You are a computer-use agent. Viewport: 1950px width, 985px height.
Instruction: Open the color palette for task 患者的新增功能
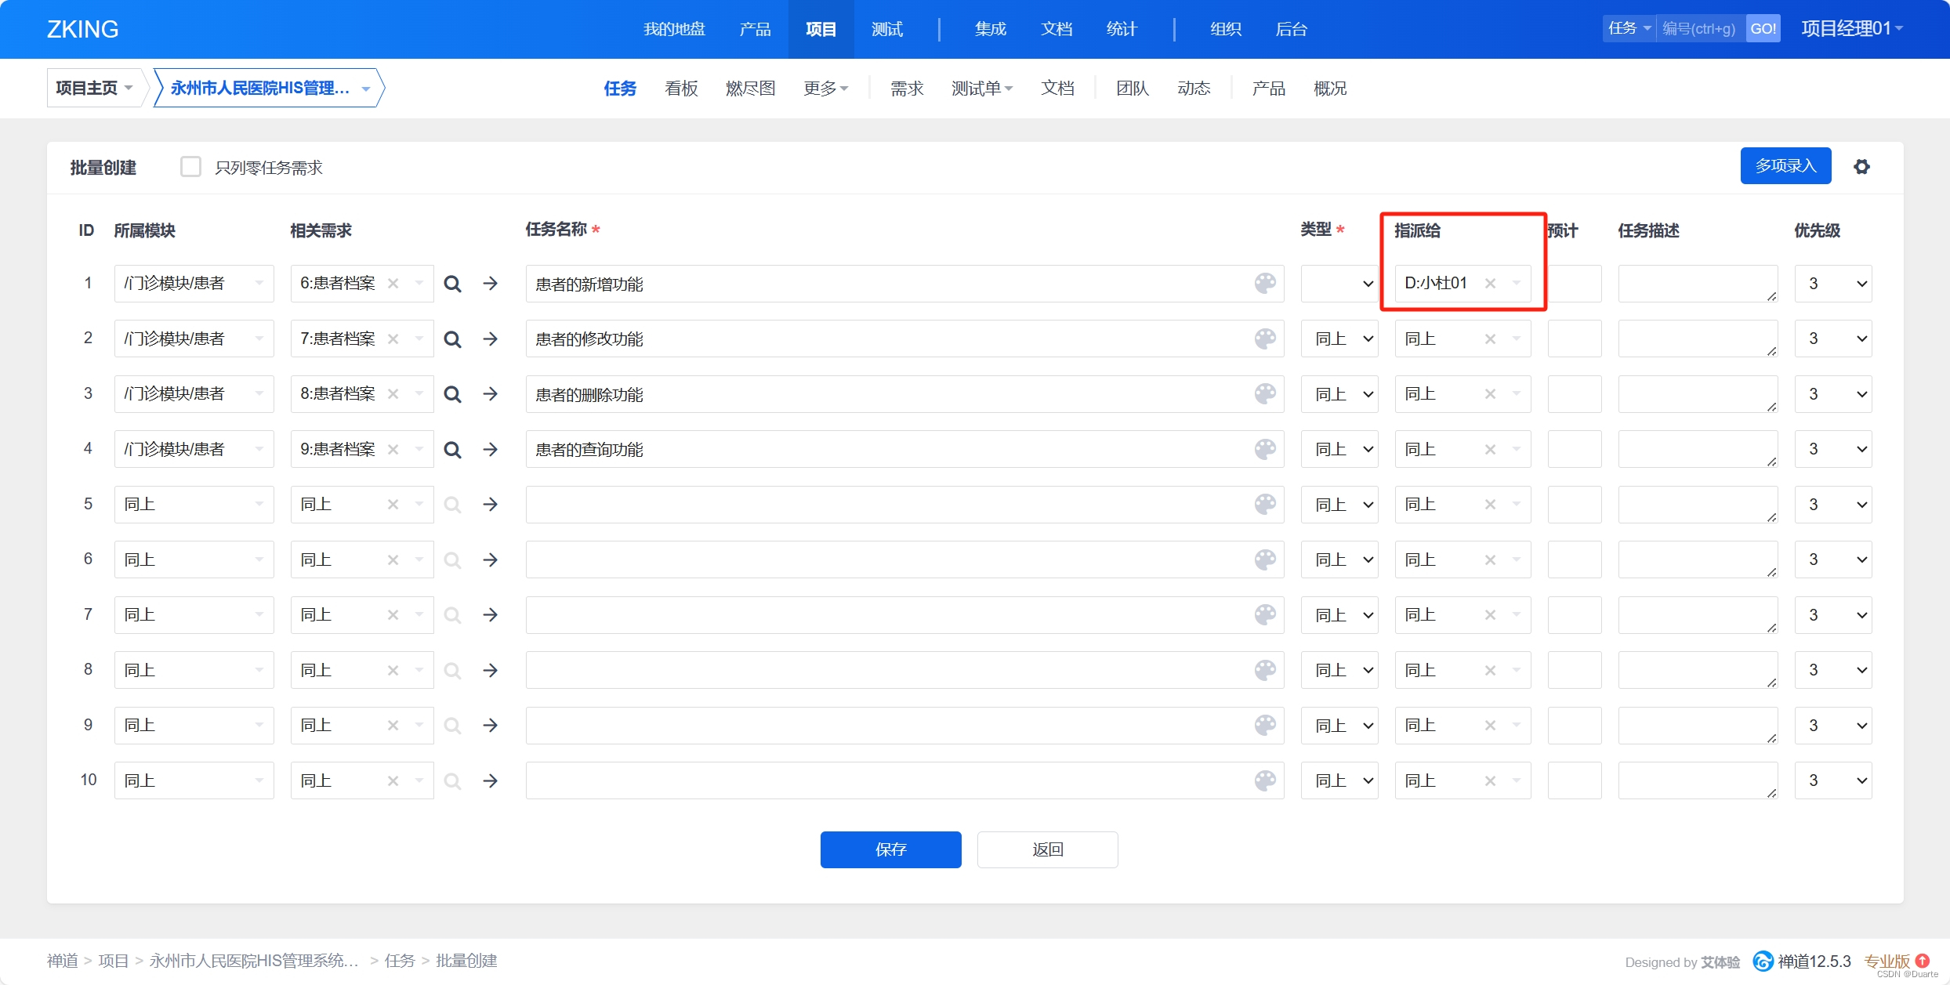click(1265, 284)
